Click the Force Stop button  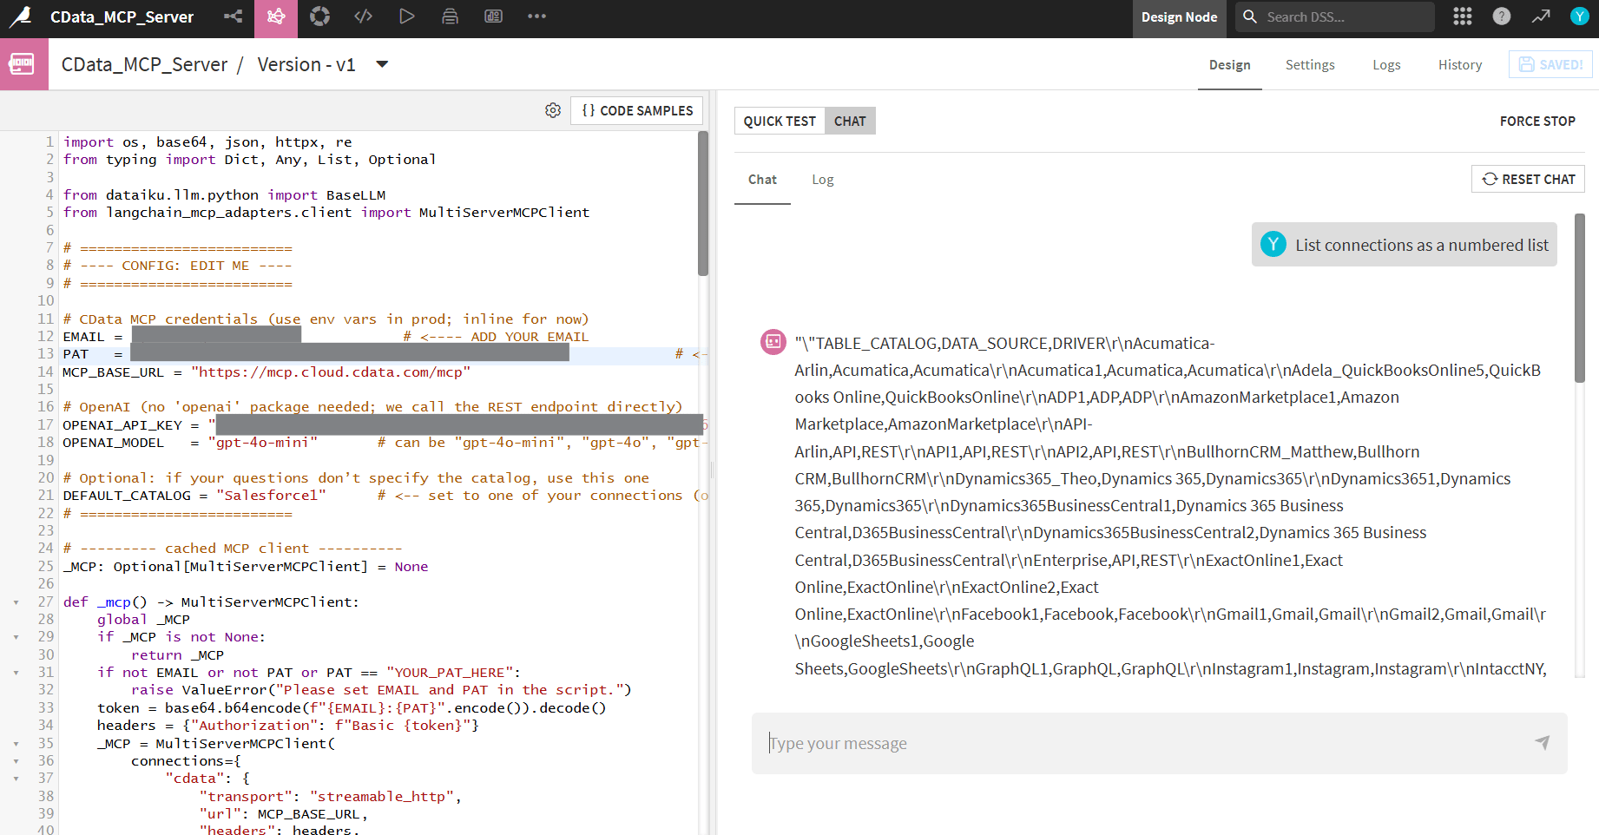tap(1536, 121)
